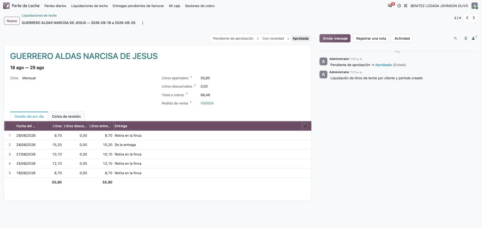Click the user avatar in the top bar

[475, 6]
